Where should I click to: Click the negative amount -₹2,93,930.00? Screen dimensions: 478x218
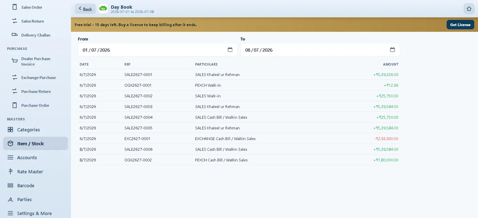pos(386,139)
